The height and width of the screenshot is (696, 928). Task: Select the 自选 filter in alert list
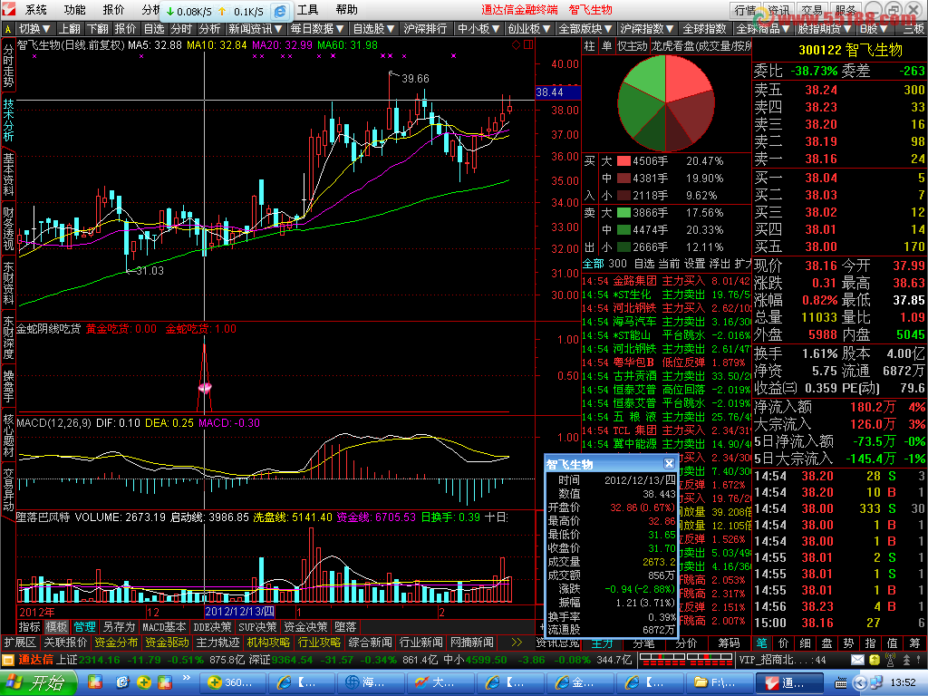[x=644, y=264]
